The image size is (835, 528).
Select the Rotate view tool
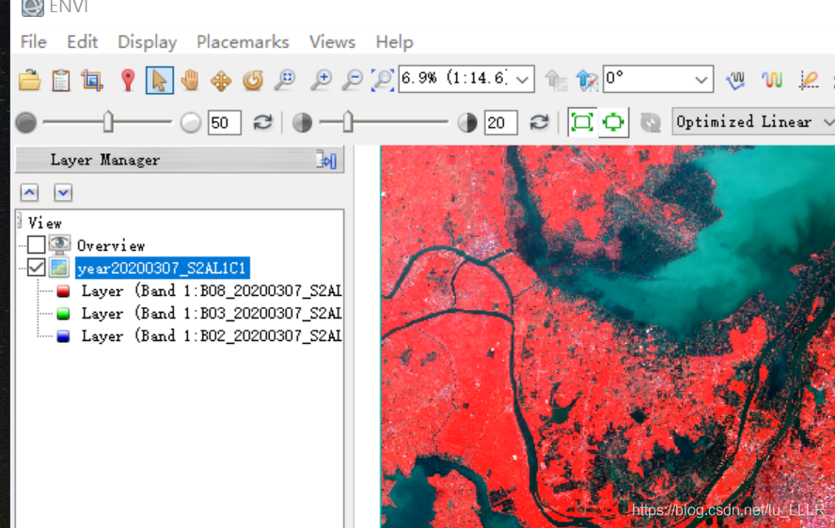pyautogui.click(x=253, y=81)
